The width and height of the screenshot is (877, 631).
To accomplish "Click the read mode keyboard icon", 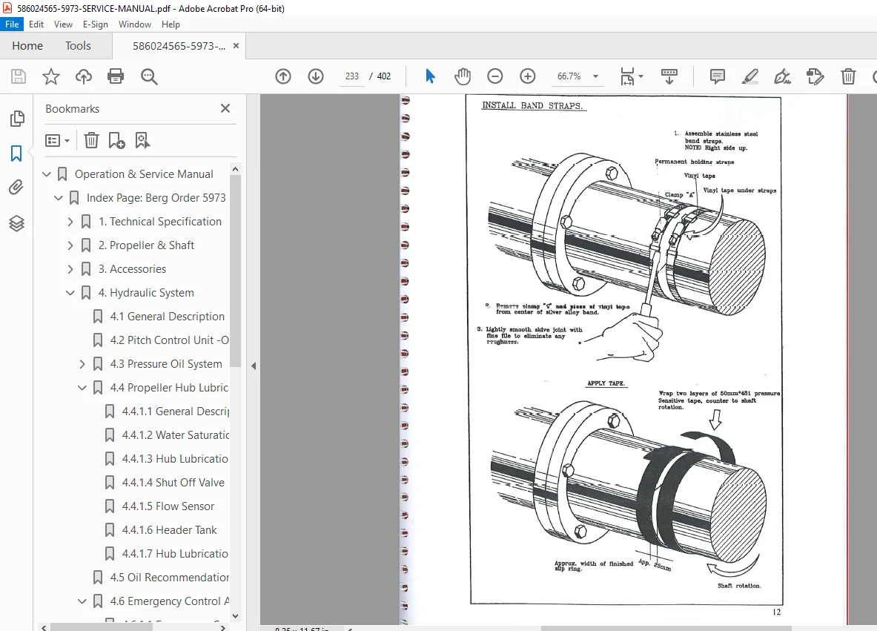I will [669, 76].
